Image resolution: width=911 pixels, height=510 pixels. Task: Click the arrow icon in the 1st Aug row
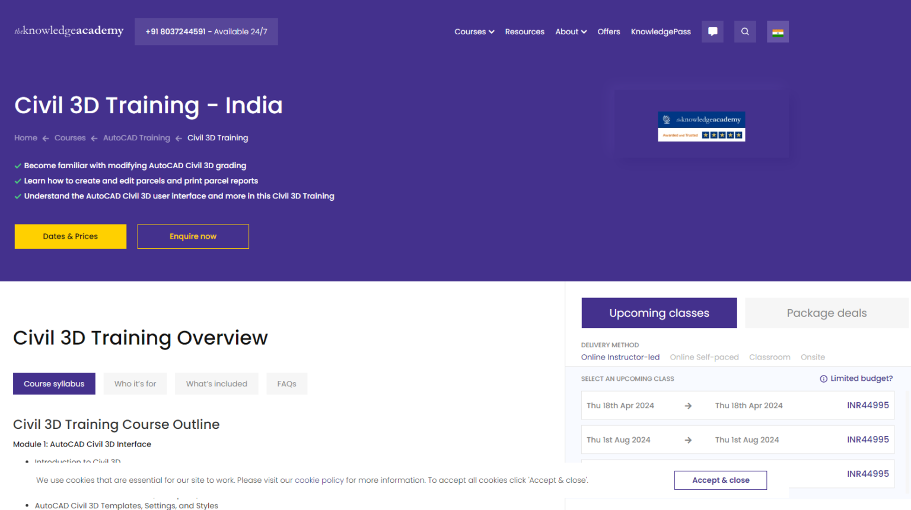click(688, 440)
